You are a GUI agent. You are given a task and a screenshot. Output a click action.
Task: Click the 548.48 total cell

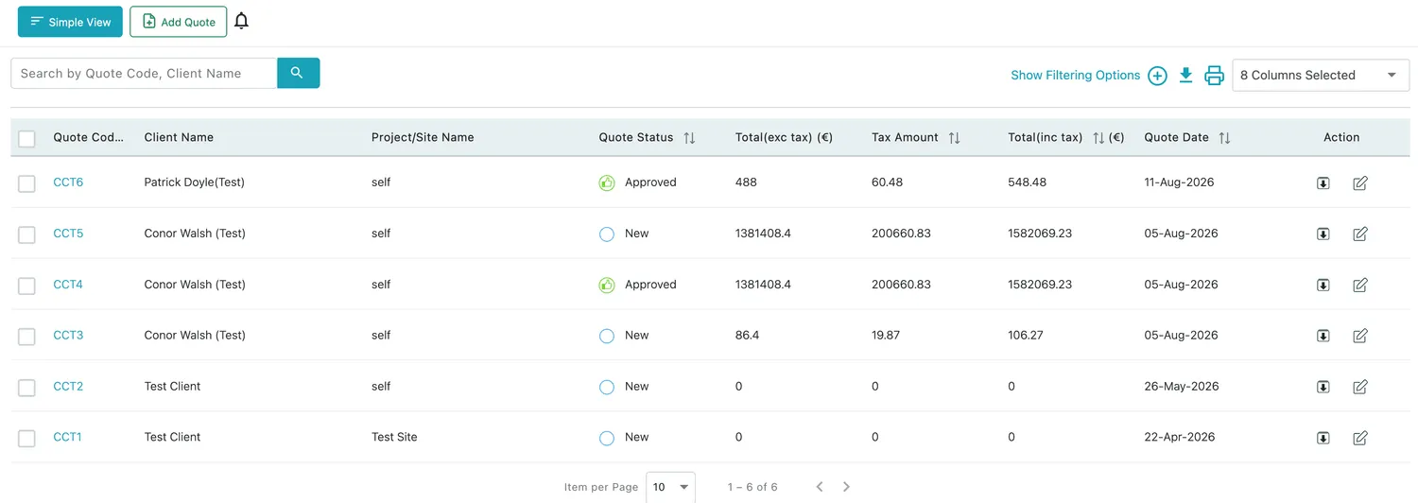click(x=1027, y=182)
